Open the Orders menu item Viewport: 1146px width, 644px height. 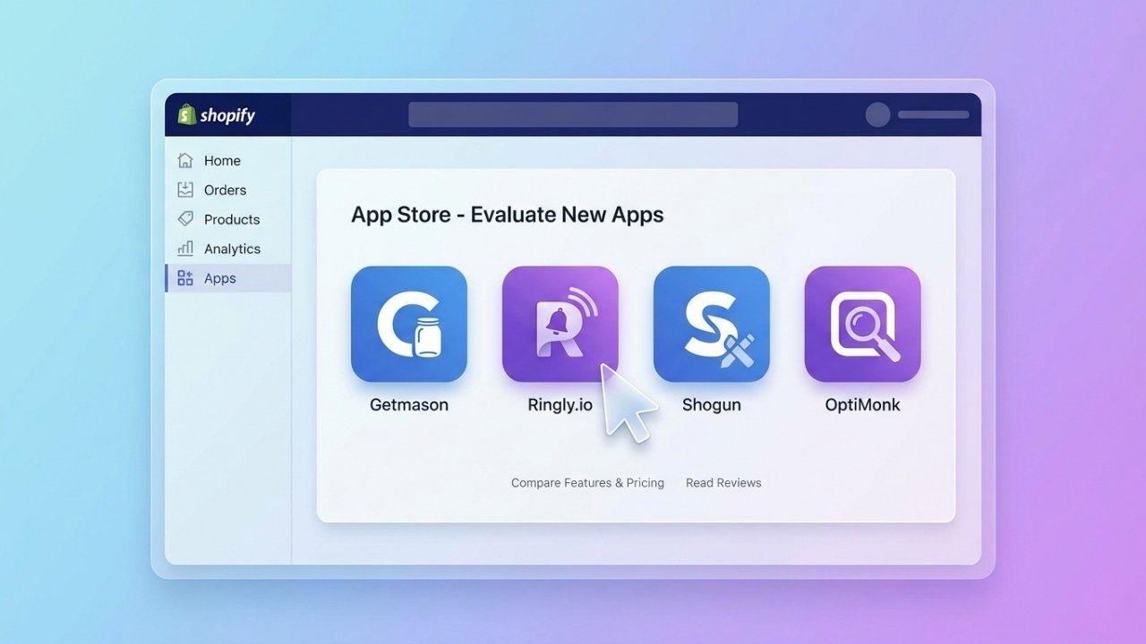point(228,190)
